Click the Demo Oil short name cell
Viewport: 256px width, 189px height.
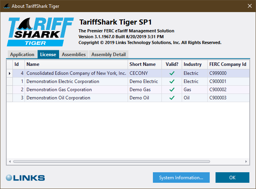(x=145, y=98)
